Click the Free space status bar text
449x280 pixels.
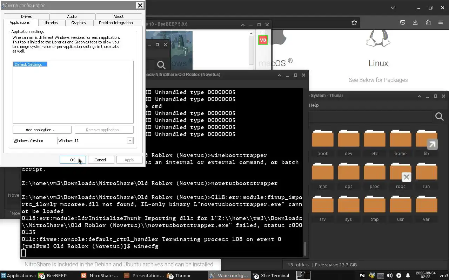pyautogui.click(x=336, y=265)
